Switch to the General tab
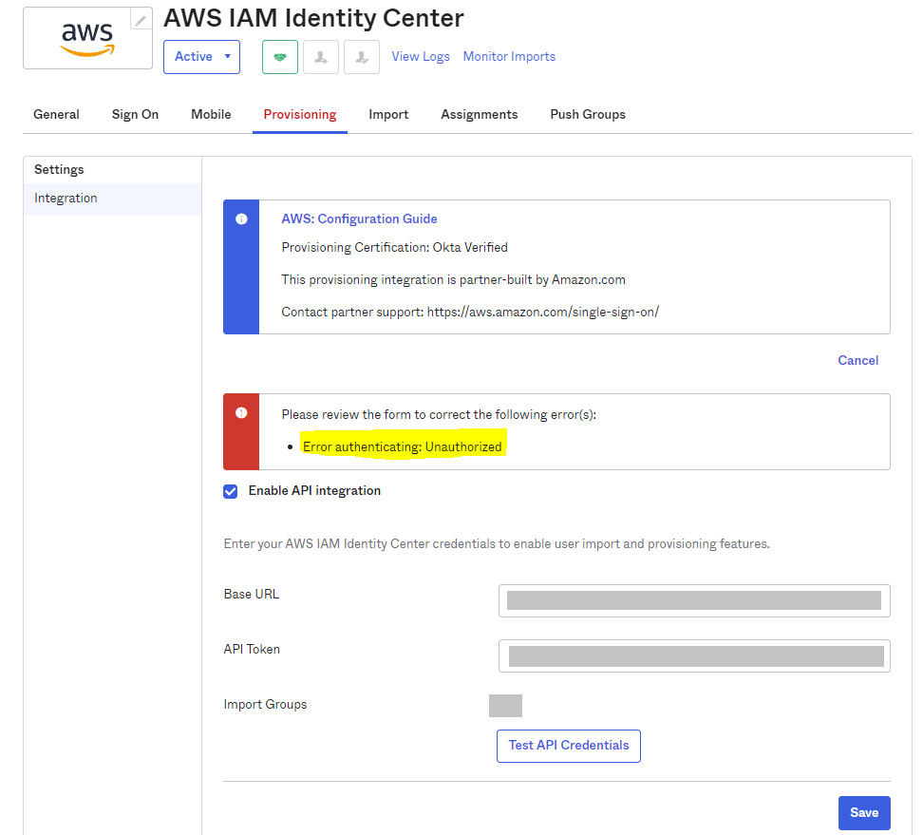This screenshot has width=923, height=835. click(x=56, y=114)
